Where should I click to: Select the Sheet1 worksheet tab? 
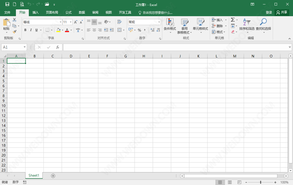pos(34,175)
